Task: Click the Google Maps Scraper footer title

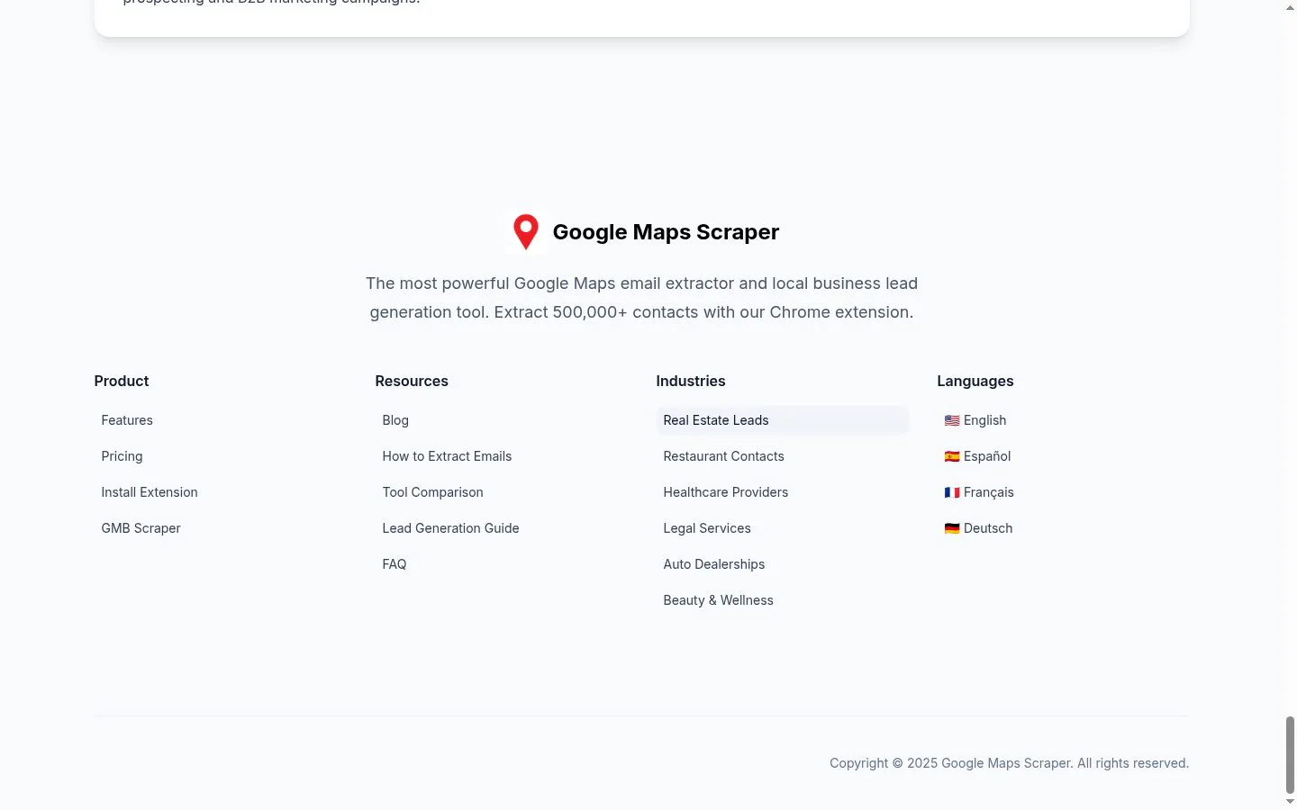Action: [666, 232]
